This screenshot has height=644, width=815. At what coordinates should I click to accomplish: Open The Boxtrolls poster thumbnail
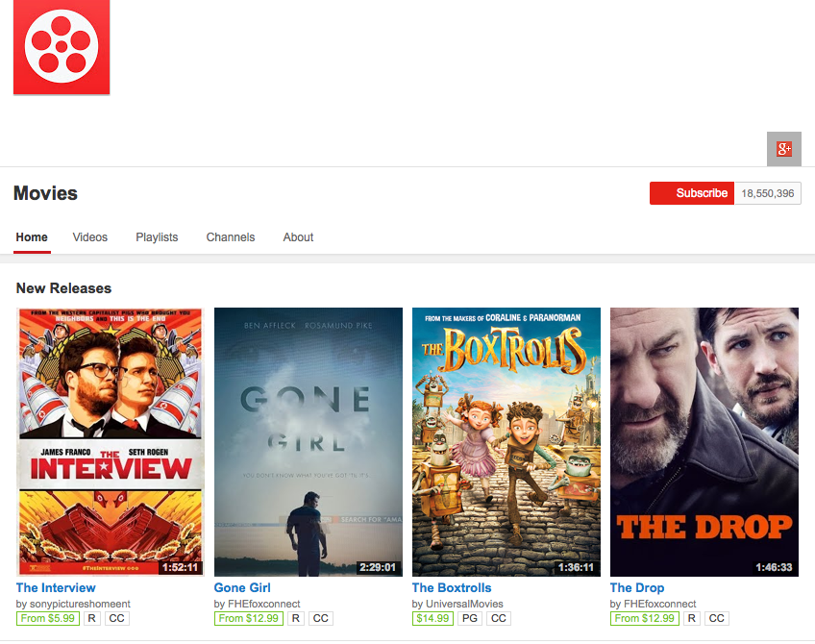coord(506,441)
